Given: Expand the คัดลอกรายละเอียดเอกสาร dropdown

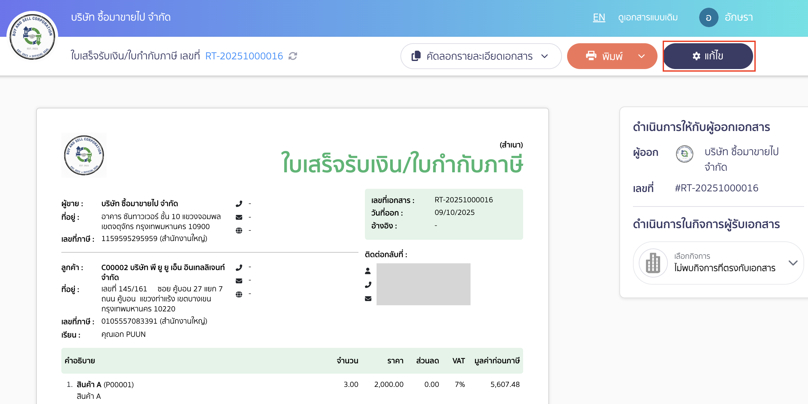Looking at the screenshot, I should [545, 56].
